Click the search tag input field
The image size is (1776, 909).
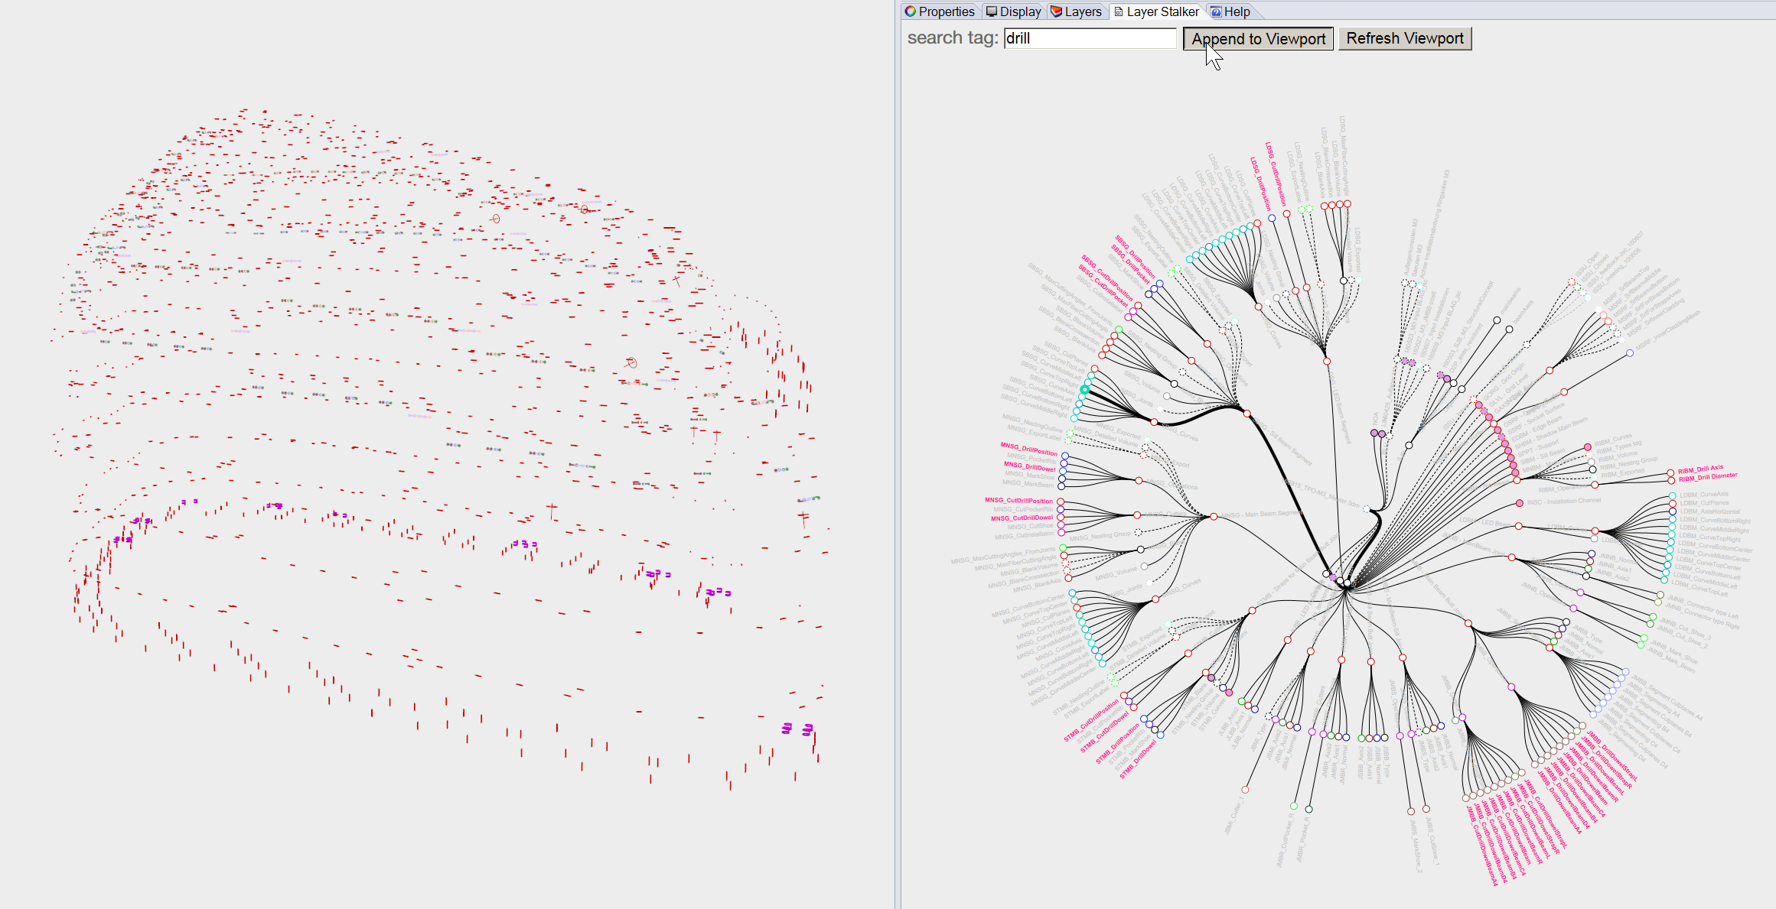pos(1090,38)
